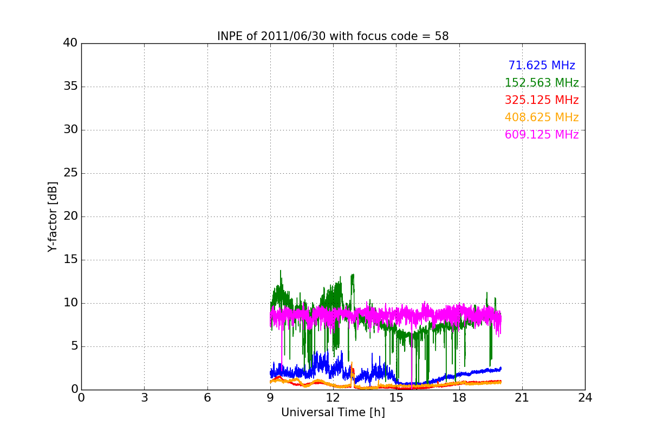Click the y-axis tick label 40

(70, 43)
